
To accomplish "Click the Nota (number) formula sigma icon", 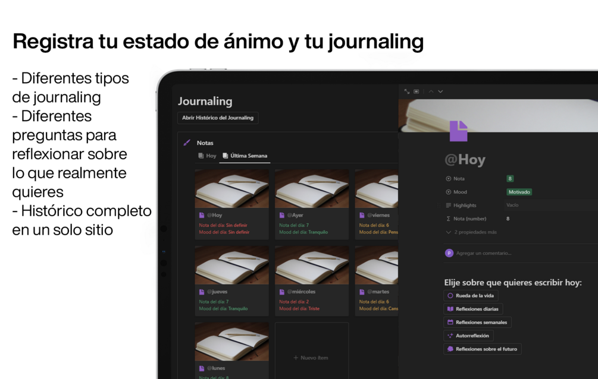I will [x=449, y=219].
